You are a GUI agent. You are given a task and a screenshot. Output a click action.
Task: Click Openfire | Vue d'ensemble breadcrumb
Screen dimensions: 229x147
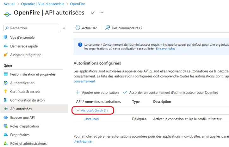pyautogui.click(x=42, y=4)
